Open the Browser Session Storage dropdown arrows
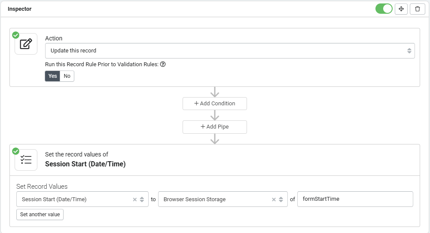The image size is (430, 233). (x=281, y=199)
